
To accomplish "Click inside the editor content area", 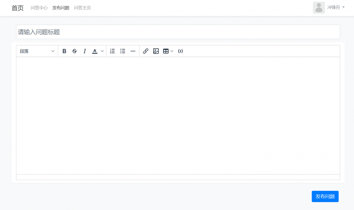I will coord(178,116).
